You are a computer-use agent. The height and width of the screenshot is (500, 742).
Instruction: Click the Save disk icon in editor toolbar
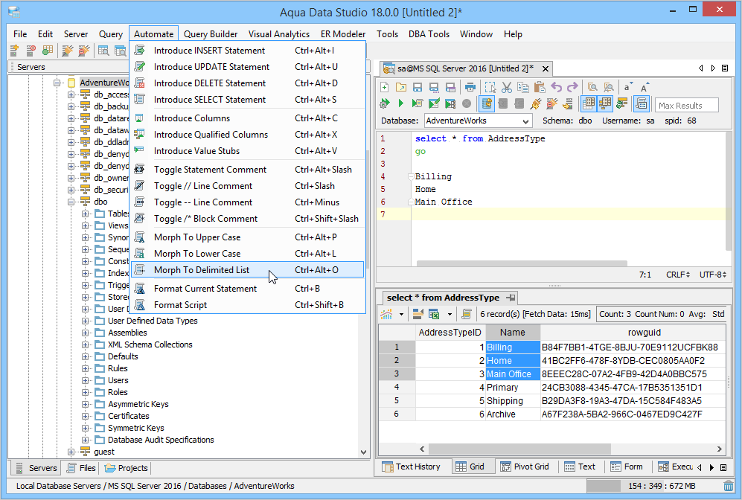click(418, 88)
